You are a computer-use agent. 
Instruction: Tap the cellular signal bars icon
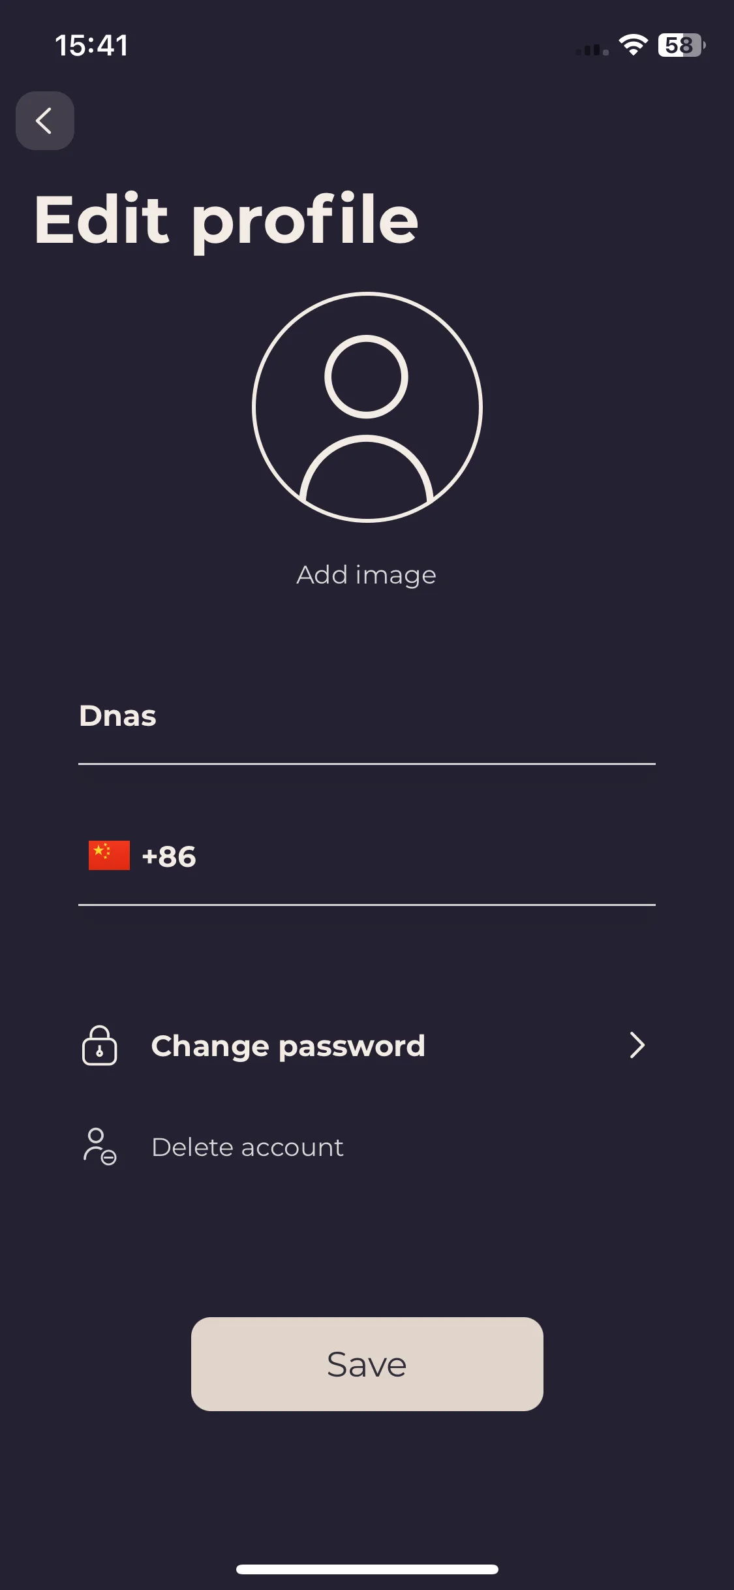pyautogui.click(x=592, y=50)
